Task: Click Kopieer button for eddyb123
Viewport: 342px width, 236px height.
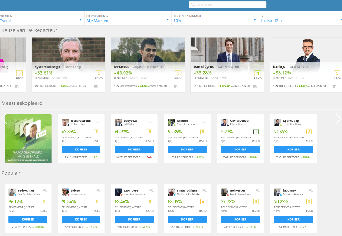Action: pos(134,150)
